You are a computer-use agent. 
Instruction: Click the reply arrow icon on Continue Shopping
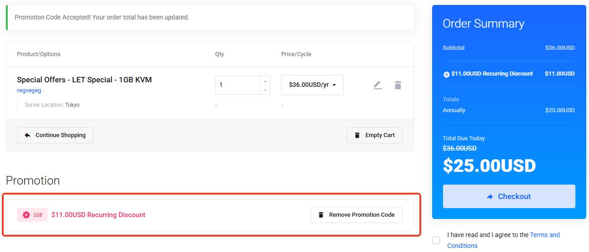click(28, 135)
